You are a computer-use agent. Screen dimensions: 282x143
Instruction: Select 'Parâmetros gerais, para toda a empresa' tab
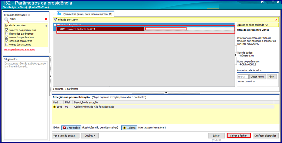tap(88, 14)
